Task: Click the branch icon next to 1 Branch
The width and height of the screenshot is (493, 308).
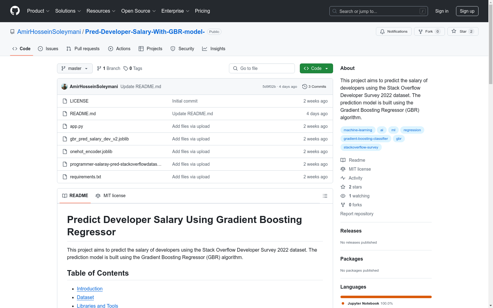Action: (99, 68)
